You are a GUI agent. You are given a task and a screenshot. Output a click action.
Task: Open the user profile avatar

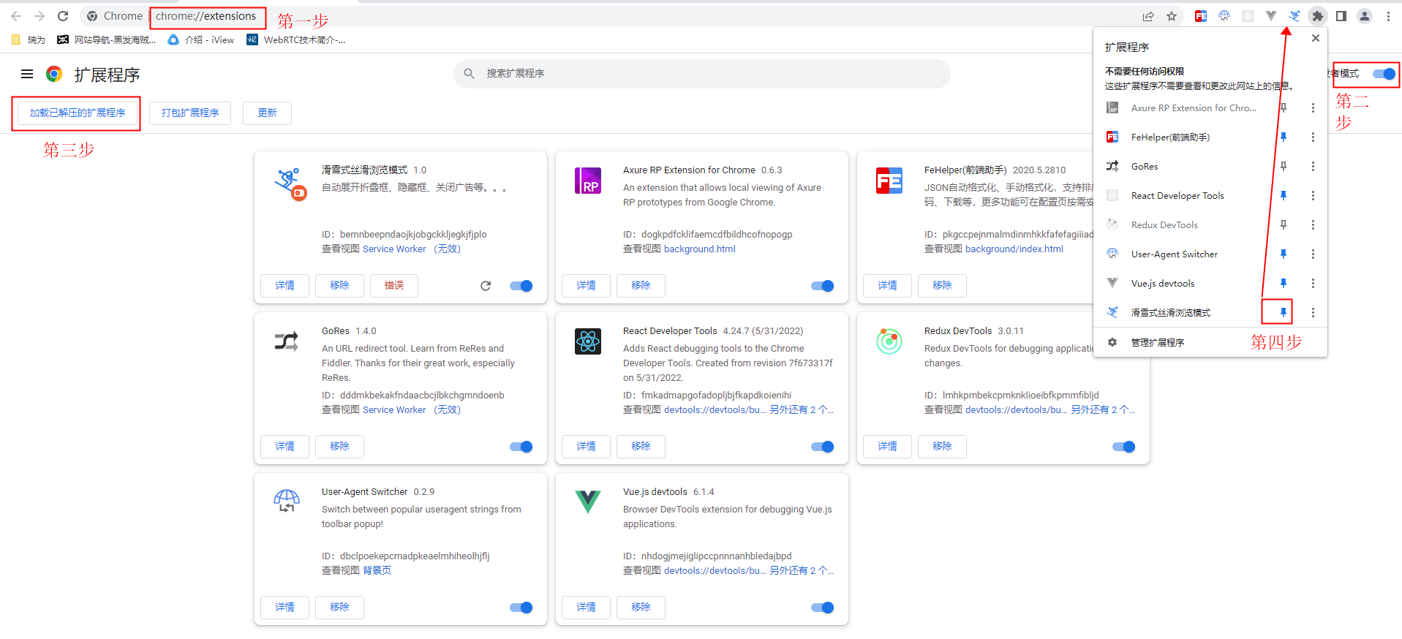[x=1365, y=16]
